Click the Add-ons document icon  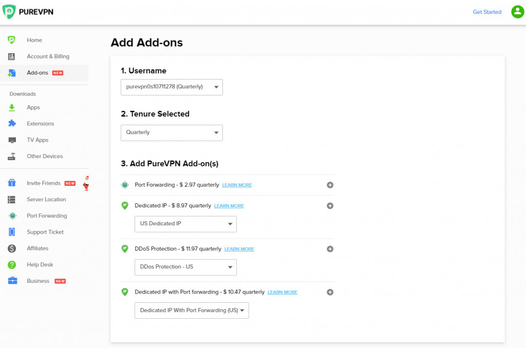[12, 73]
